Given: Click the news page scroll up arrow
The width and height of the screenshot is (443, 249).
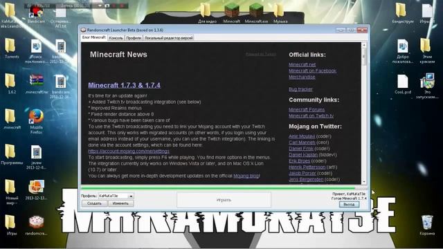Looking at the screenshot, I should click(364, 45).
